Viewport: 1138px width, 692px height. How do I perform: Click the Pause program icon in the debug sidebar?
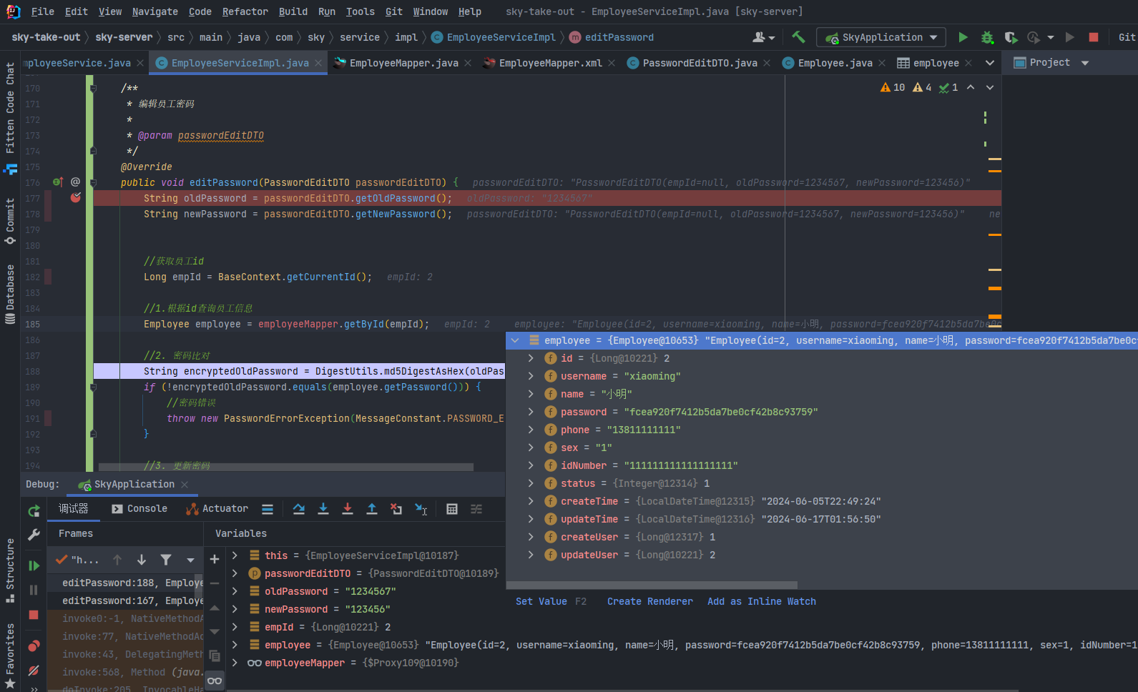click(34, 590)
